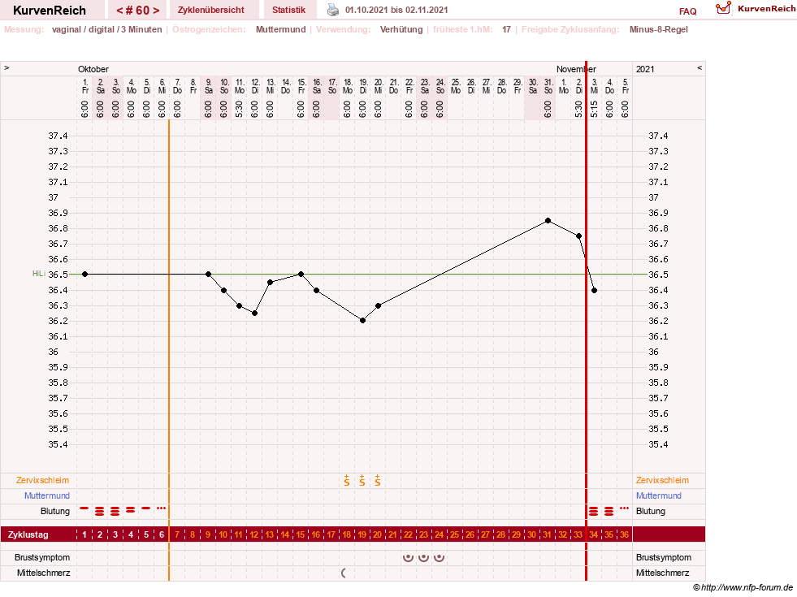Click the heavy bleeding symbol on cycle day 3
This screenshot has height=597, width=797.
[x=115, y=511]
